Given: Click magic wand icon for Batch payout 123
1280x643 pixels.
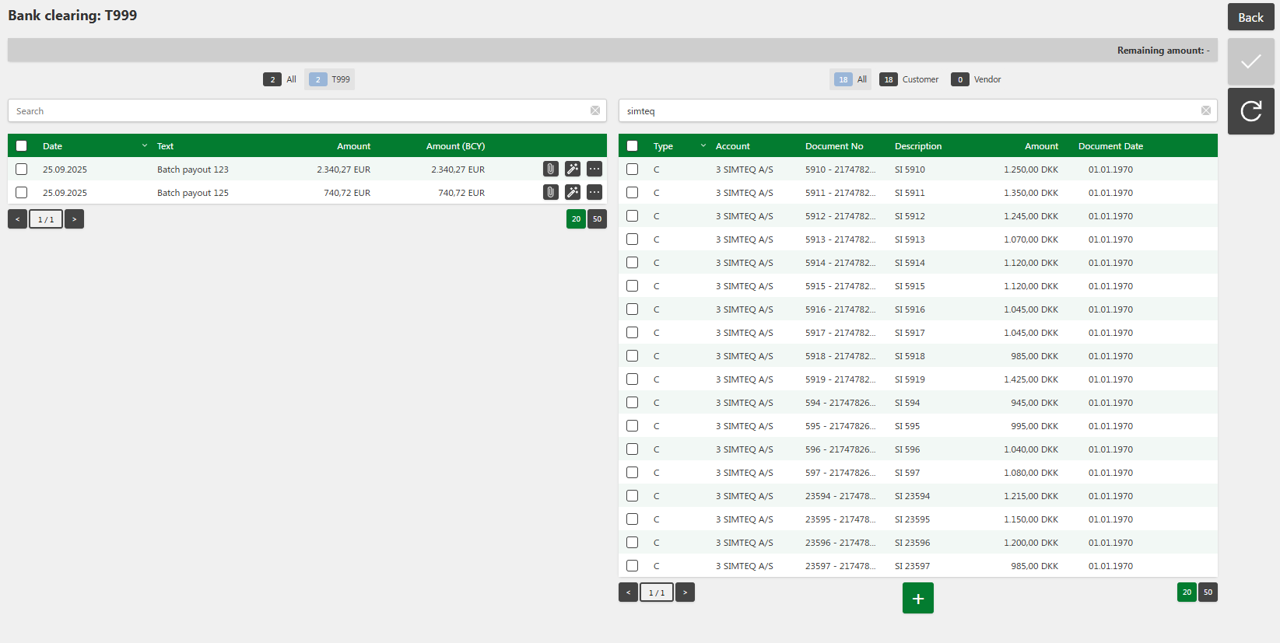Looking at the screenshot, I should (x=573, y=169).
